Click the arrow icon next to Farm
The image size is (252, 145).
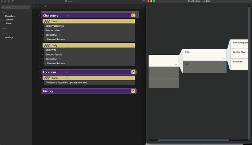point(67,78)
